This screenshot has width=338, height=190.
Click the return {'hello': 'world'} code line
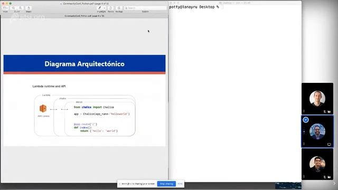pyautogui.click(x=99, y=131)
